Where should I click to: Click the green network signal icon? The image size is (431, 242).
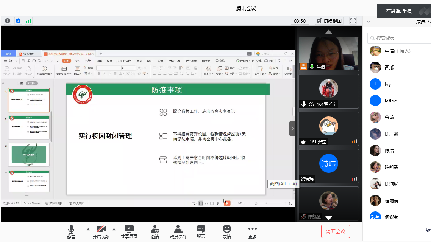click(29, 21)
